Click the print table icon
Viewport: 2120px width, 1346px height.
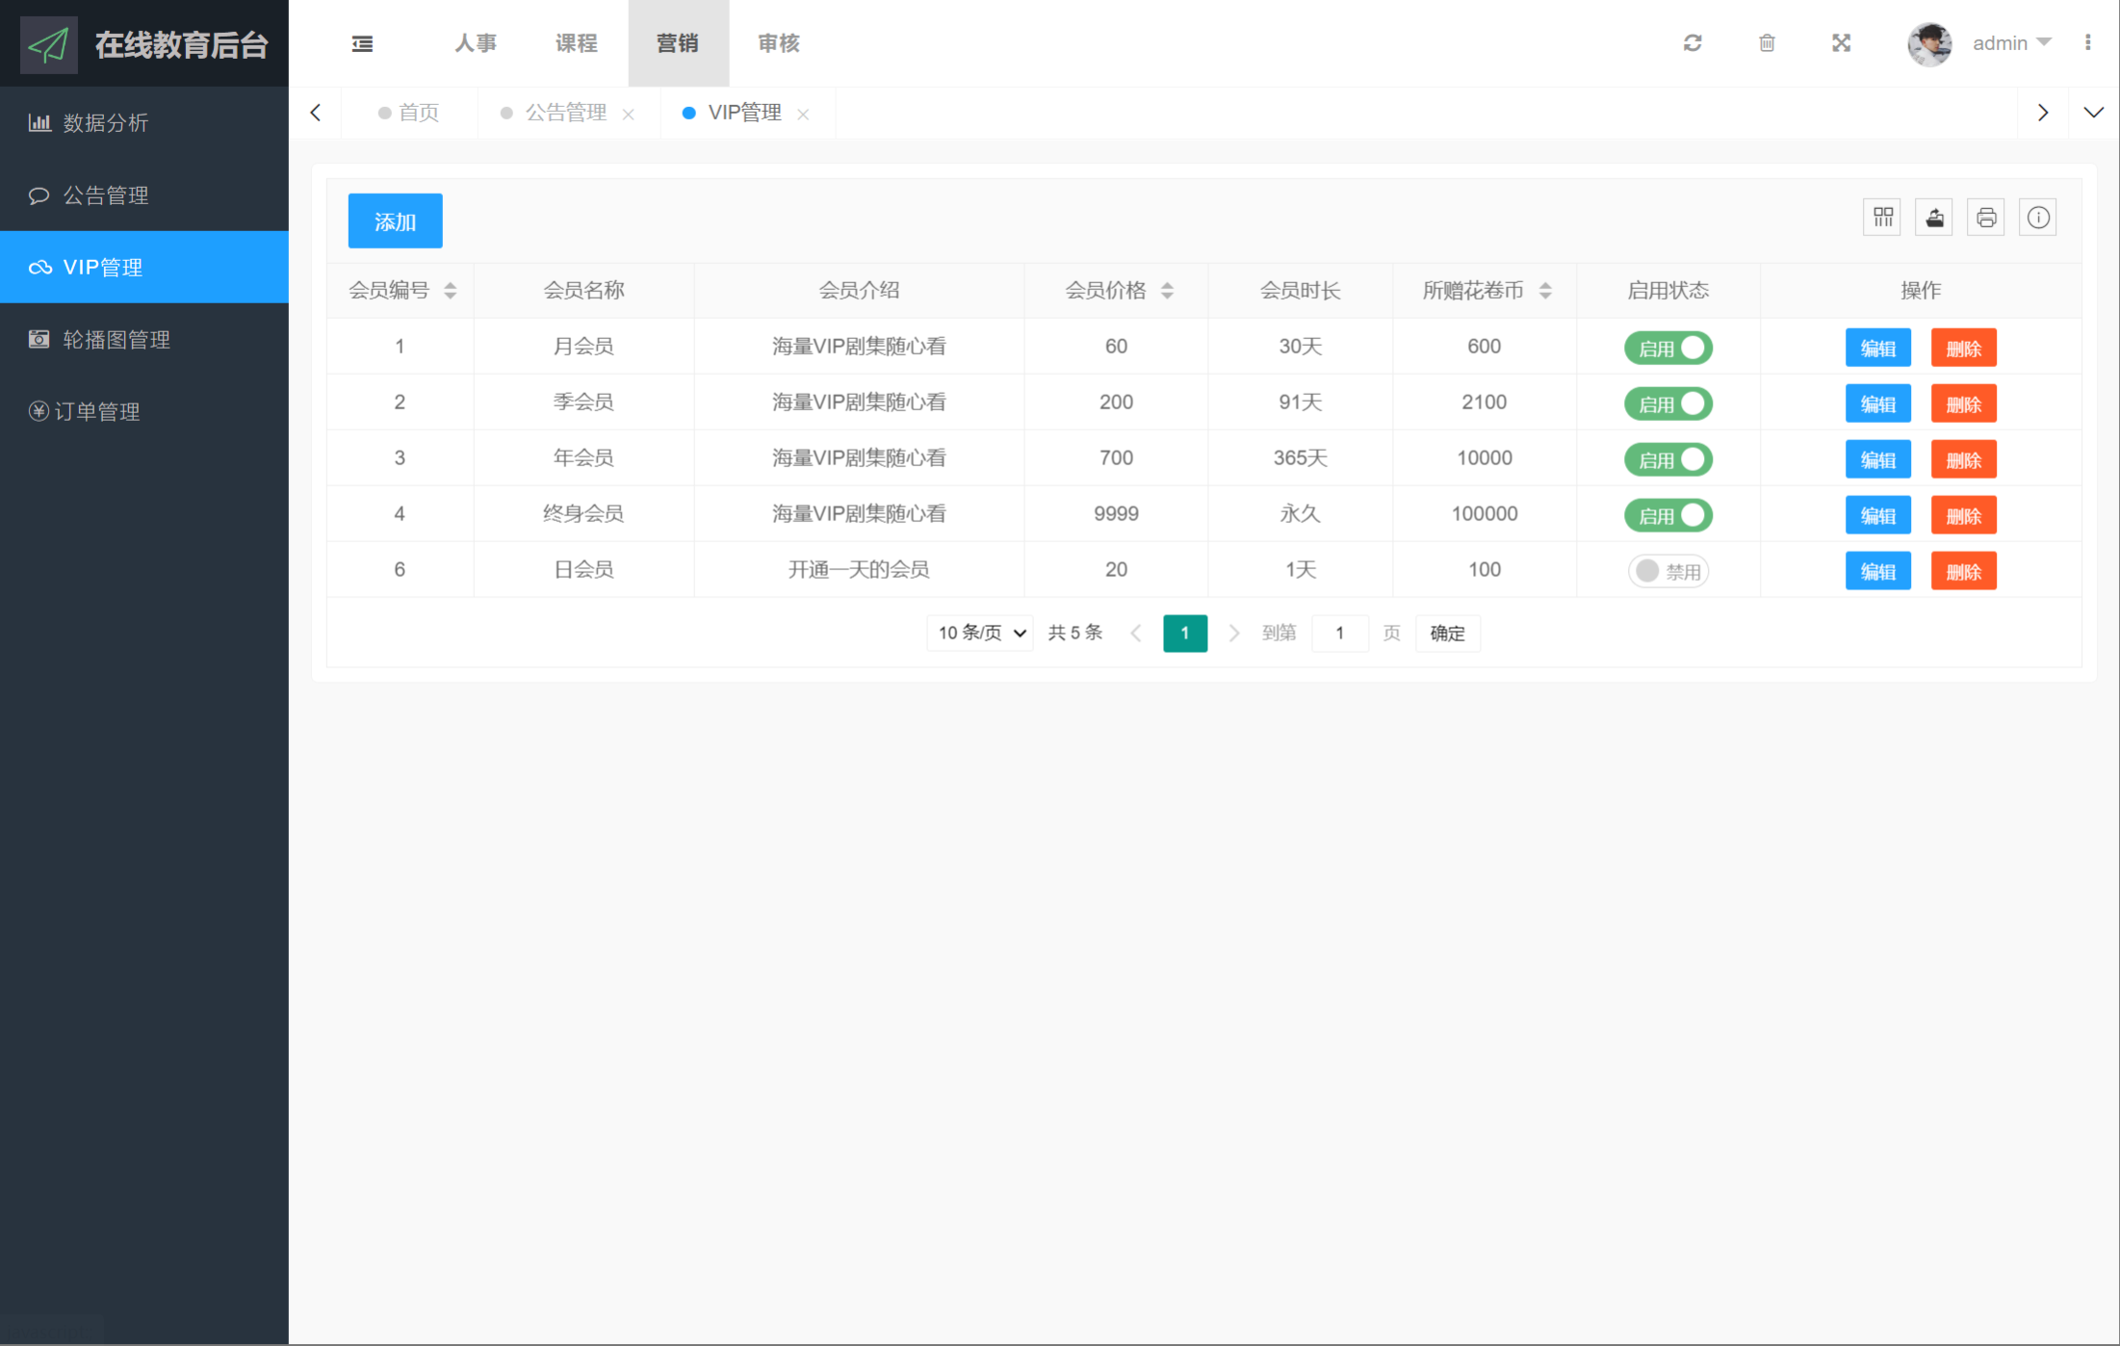click(x=1986, y=218)
